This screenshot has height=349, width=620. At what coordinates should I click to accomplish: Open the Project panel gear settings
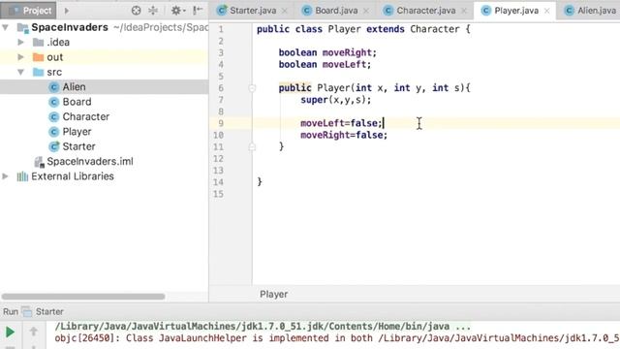[177, 11]
